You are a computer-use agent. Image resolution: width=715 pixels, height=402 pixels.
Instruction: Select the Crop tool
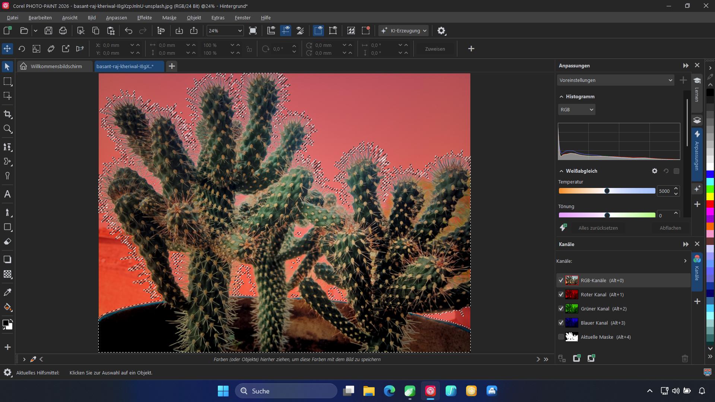click(x=7, y=114)
